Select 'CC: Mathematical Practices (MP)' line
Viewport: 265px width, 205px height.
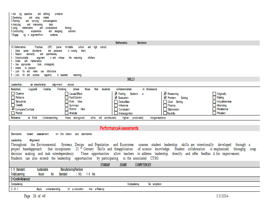pyautogui.click(x=59, y=47)
